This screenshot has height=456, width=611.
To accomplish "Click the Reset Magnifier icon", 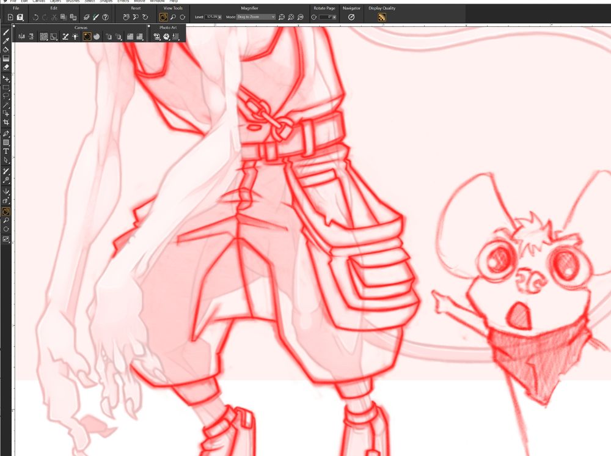I will click(x=136, y=17).
